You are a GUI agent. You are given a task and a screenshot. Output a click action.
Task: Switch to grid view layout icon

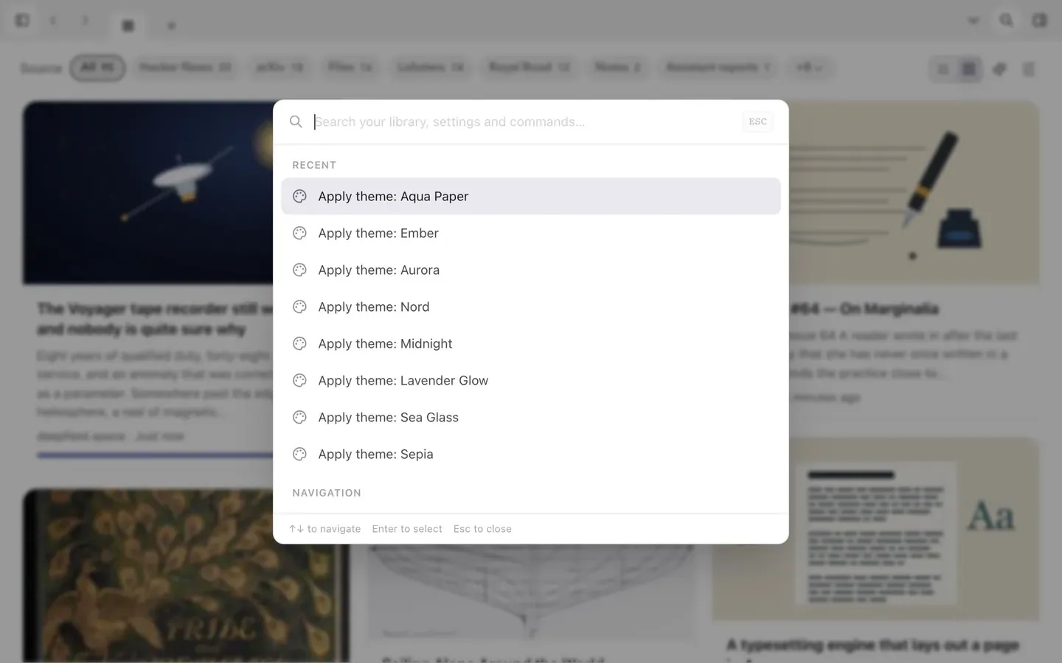(968, 69)
